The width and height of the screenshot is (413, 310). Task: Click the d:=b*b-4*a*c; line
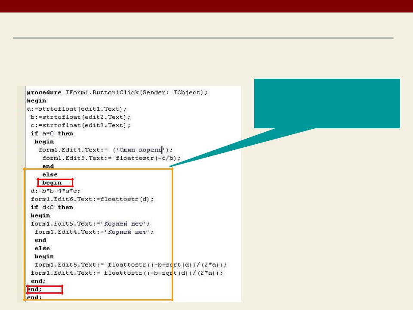click(55, 191)
